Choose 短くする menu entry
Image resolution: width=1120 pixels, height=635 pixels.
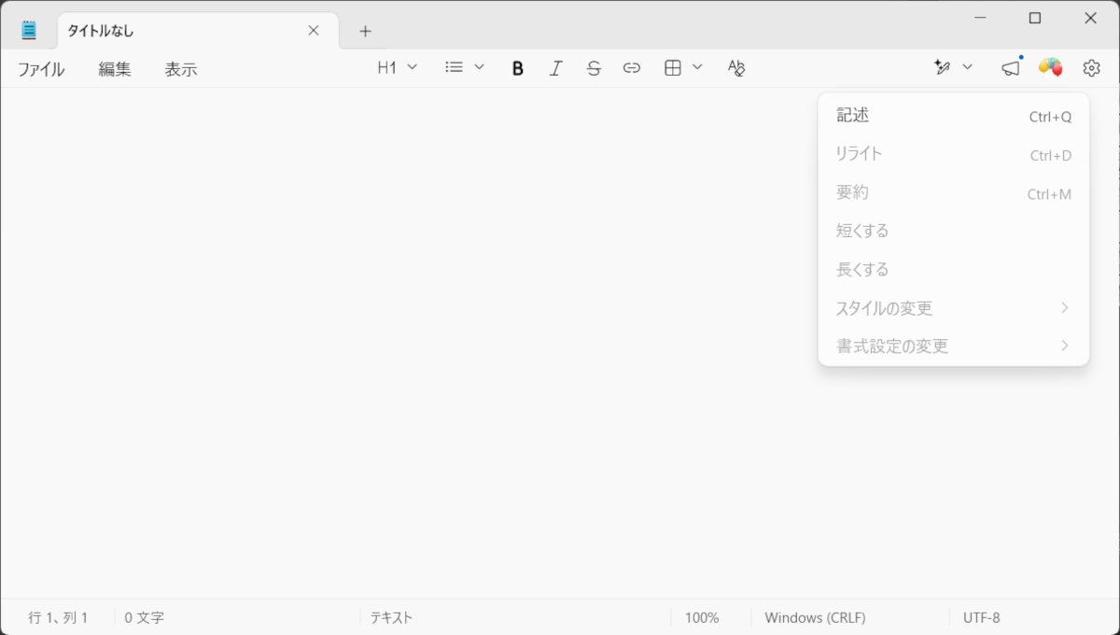pos(954,231)
